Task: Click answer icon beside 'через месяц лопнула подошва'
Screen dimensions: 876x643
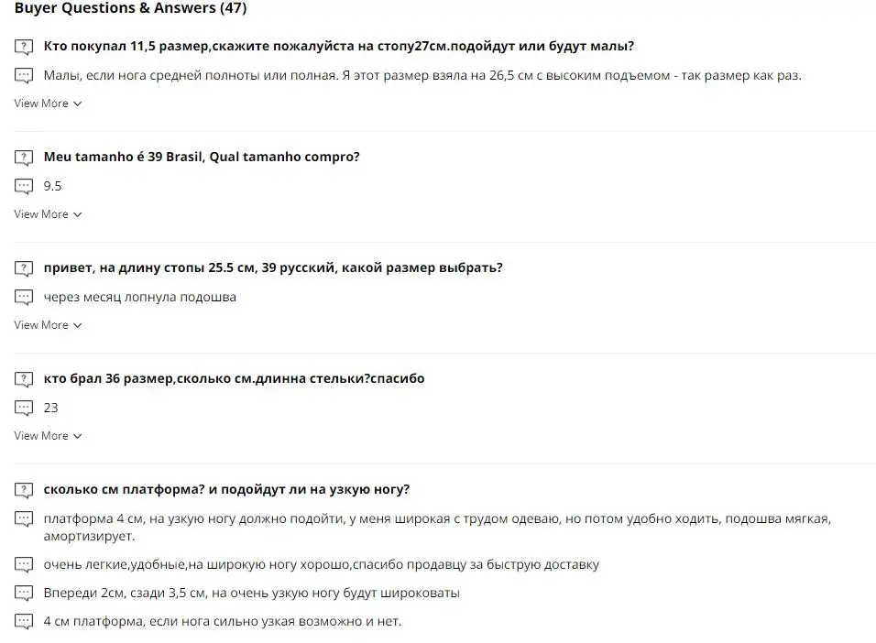Action: (24, 298)
